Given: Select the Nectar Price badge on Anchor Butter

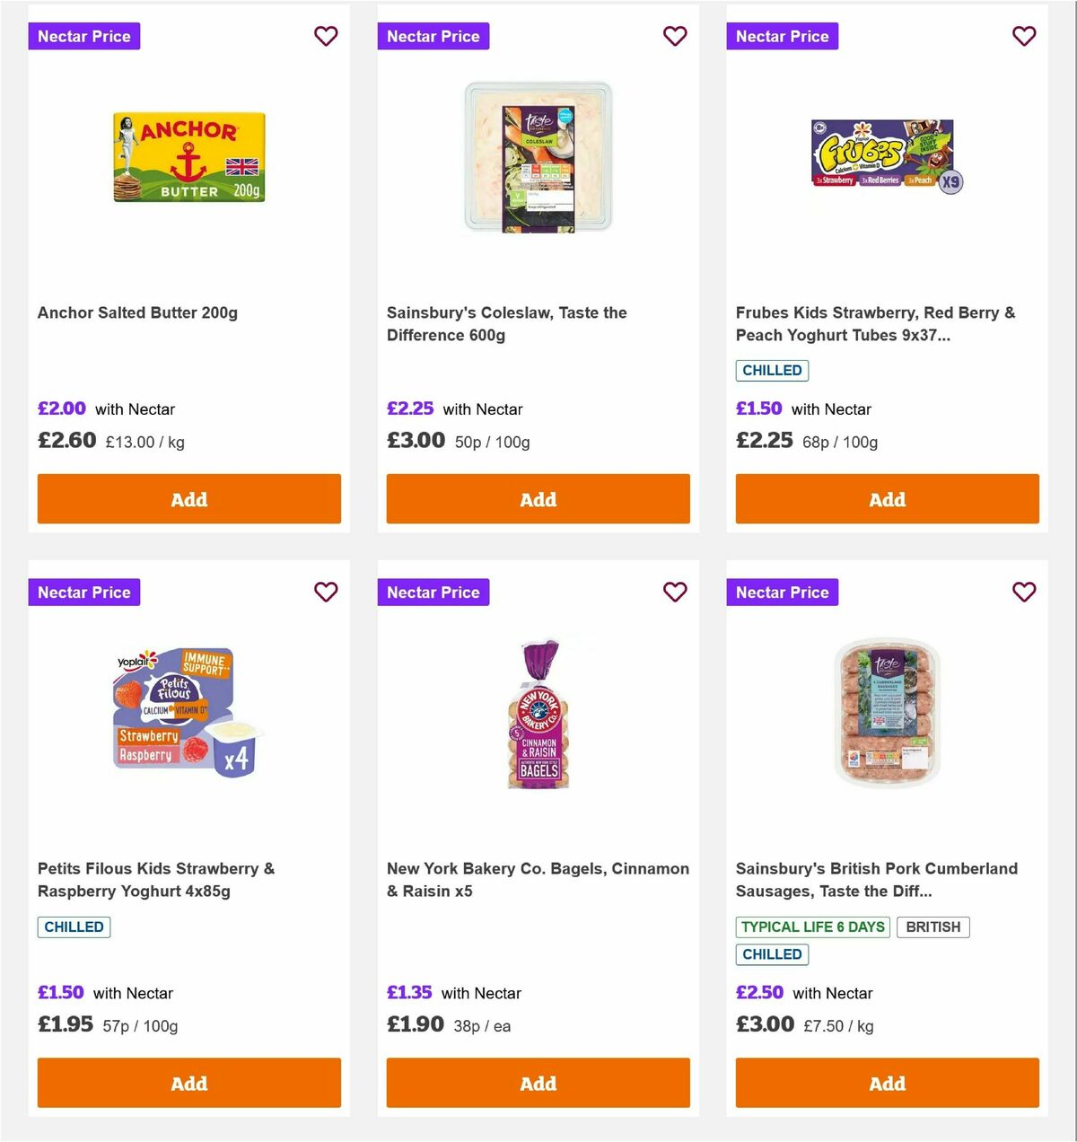Looking at the screenshot, I should coord(83,36).
